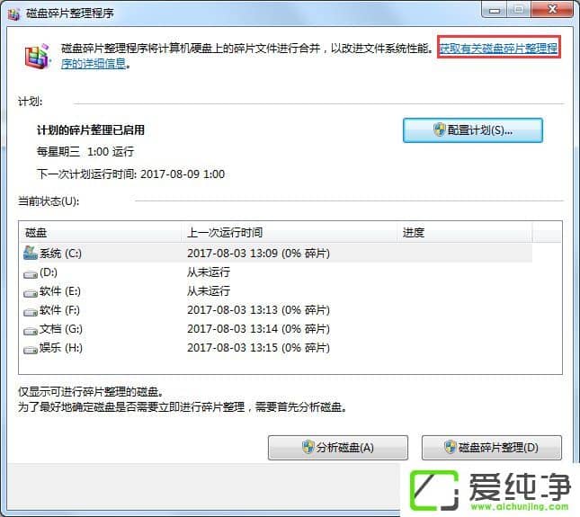Click the 计划: section label
The height and width of the screenshot is (517, 580).
point(31,102)
